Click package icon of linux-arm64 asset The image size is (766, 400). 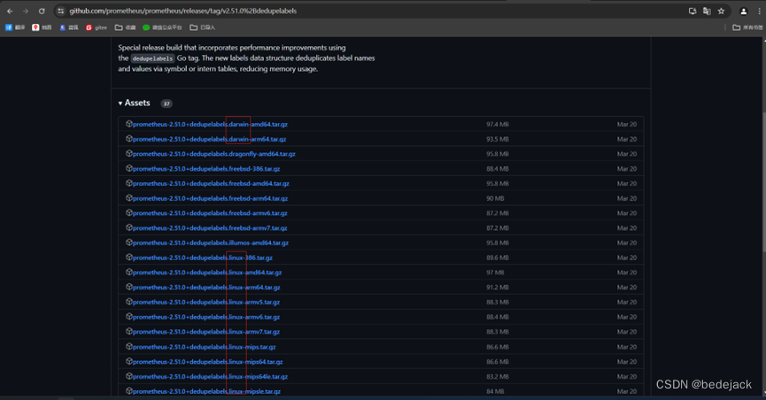pyautogui.click(x=129, y=287)
